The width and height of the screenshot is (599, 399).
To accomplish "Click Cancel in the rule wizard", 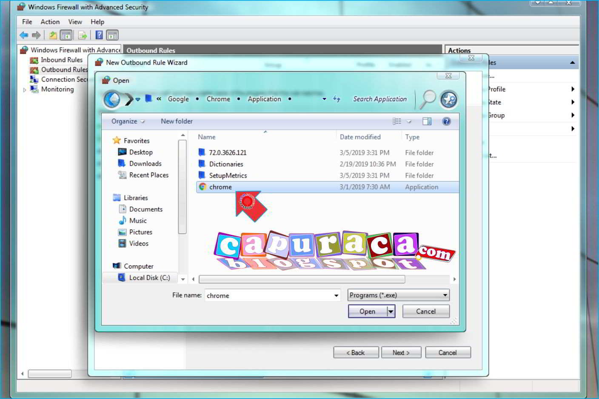I will 448,353.
